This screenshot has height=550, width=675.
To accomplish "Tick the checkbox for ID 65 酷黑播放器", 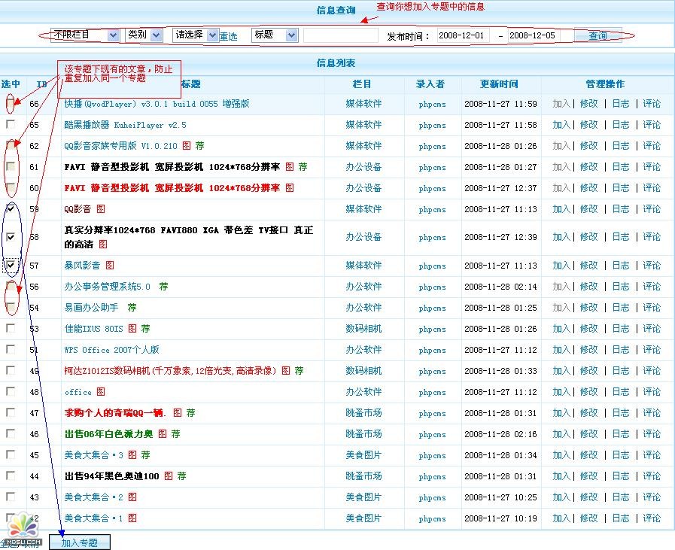I will pyautogui.click(x=11, y=123).
